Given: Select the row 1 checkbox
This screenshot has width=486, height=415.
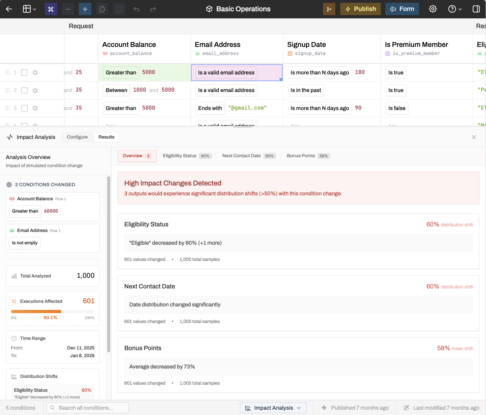Looking at the screenshot, I should click(x=24, y=73).
